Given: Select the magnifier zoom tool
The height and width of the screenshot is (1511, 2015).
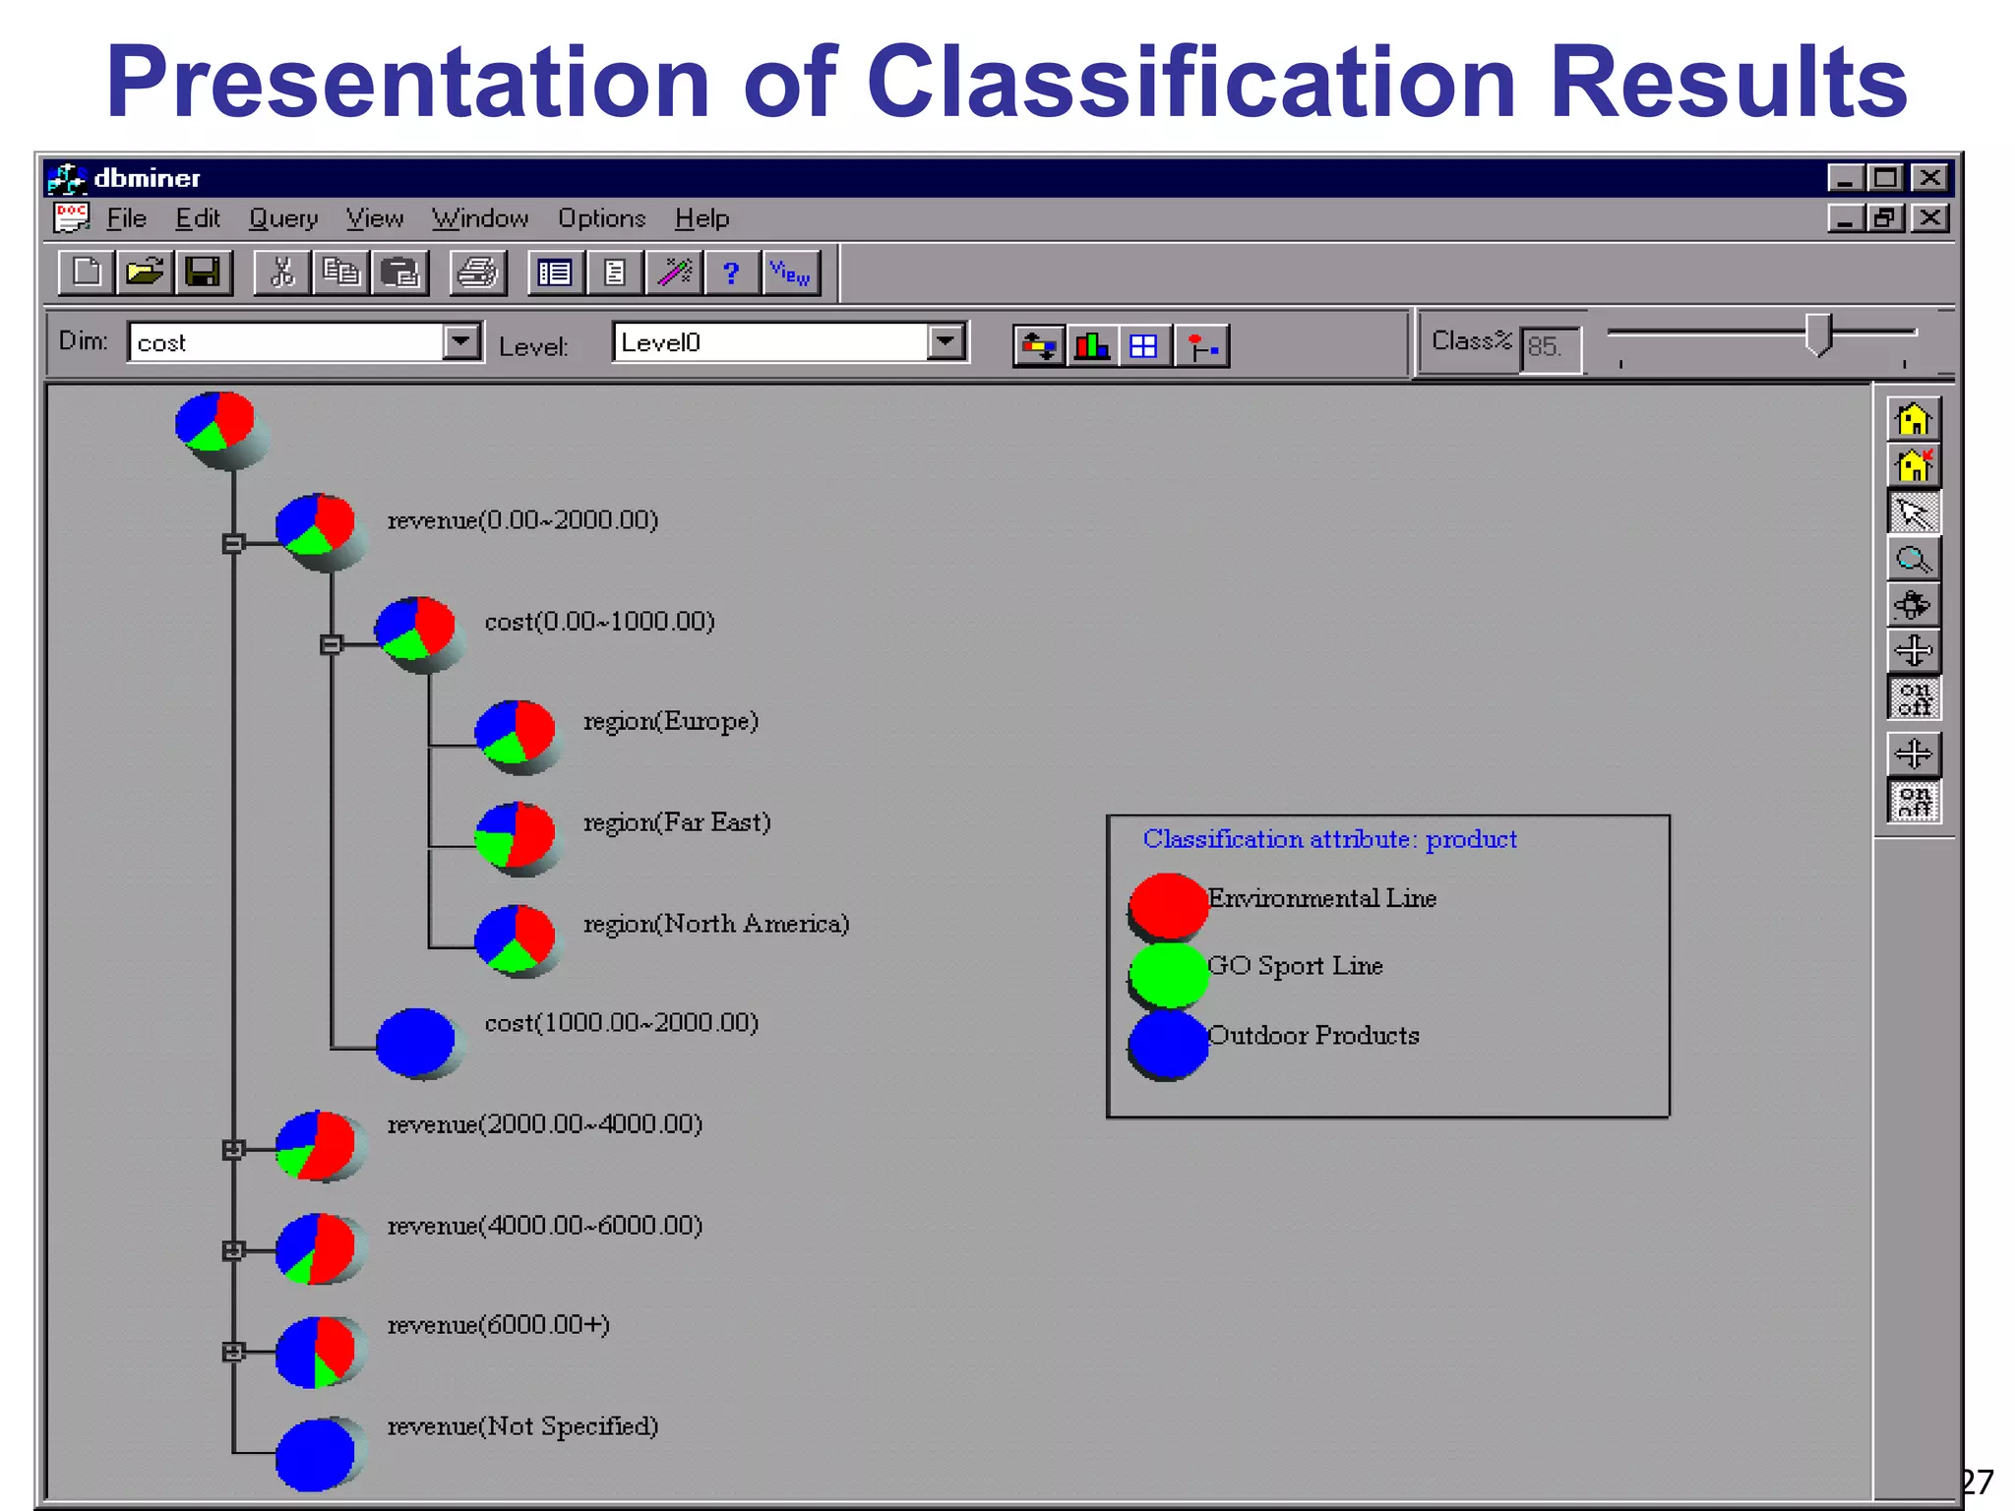Looking at the screenshot, I should pos(1913,560).
